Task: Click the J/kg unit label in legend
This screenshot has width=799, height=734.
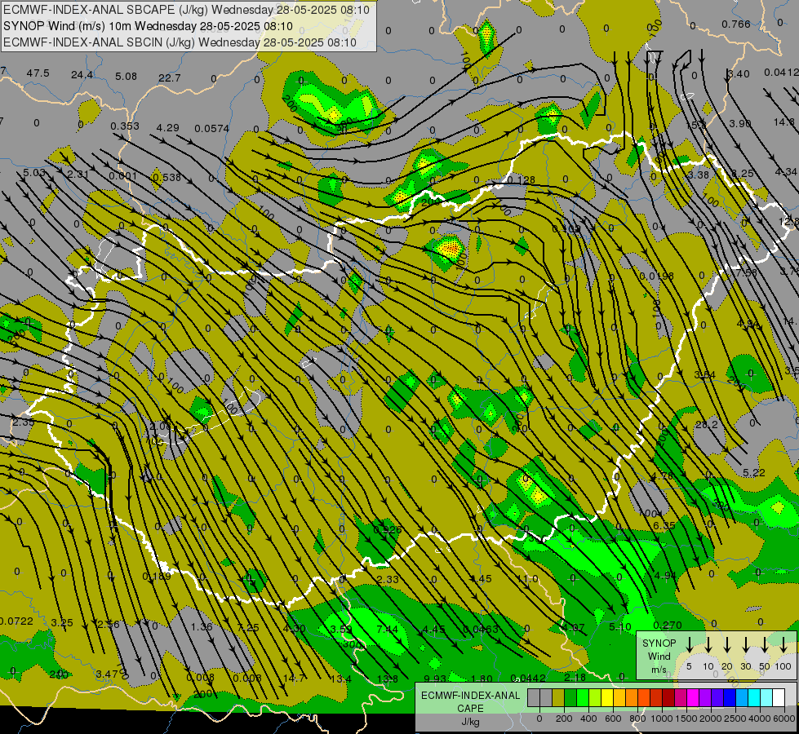Action: [x=470, y=722]
